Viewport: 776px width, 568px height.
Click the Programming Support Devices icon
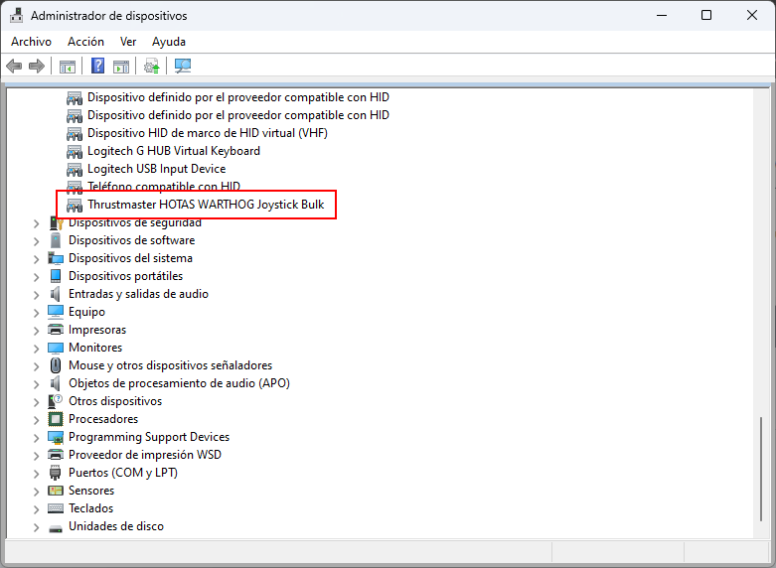click(56, 437)
